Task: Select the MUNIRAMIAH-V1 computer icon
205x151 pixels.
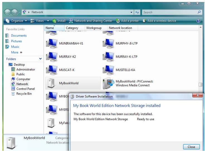Action: [x=52, y=43]
